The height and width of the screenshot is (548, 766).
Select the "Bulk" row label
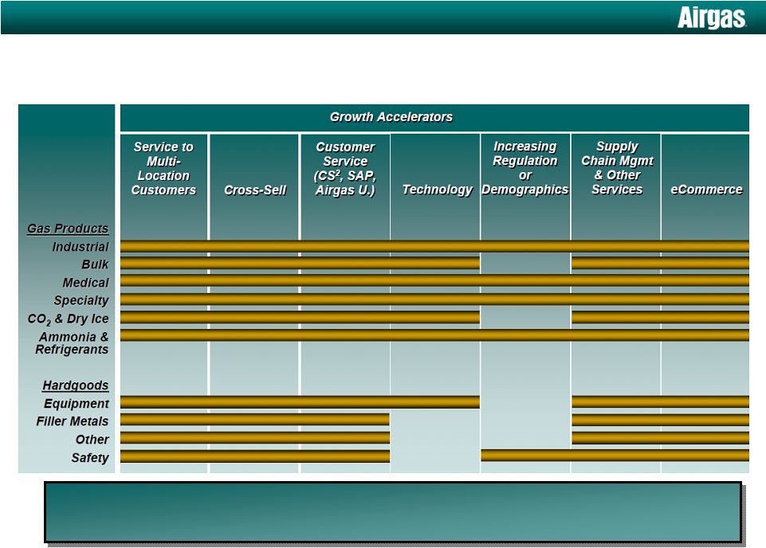(x=96, y=264)
